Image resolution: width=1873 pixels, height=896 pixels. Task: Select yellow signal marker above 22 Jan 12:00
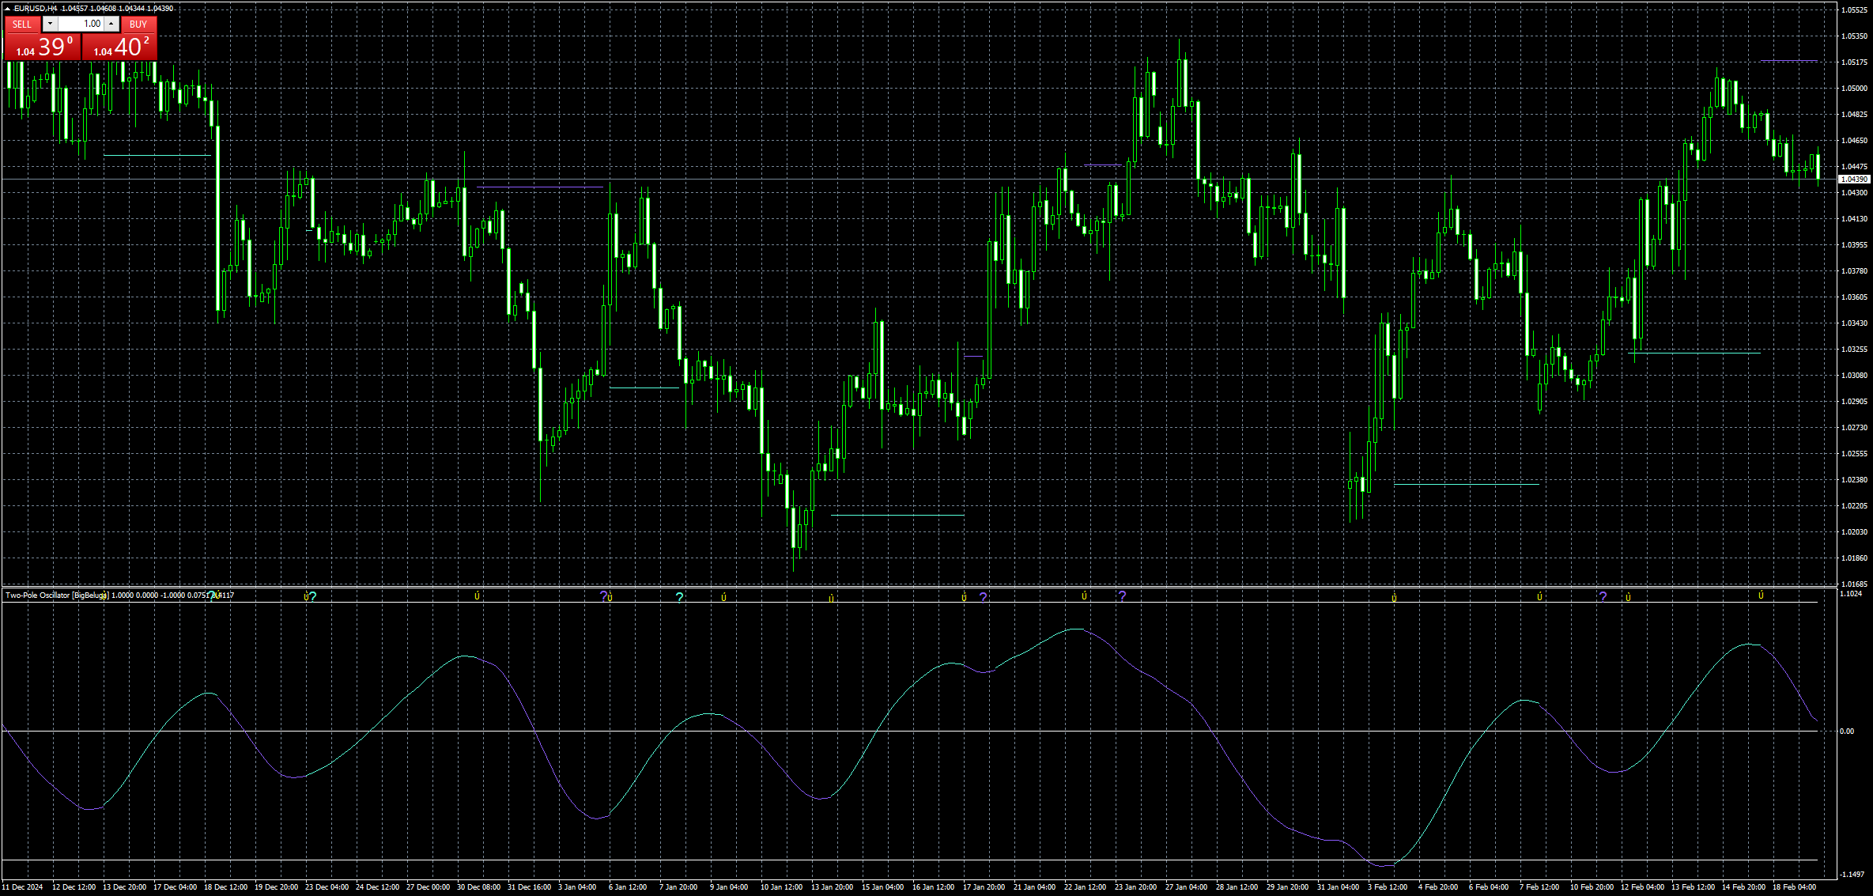[x=1084, y=596]
